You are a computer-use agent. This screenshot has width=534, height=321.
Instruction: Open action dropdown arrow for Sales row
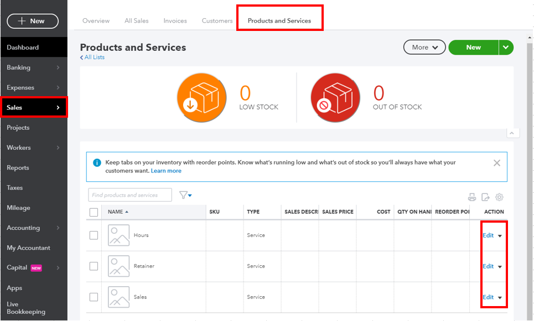[x=500, y=298]
